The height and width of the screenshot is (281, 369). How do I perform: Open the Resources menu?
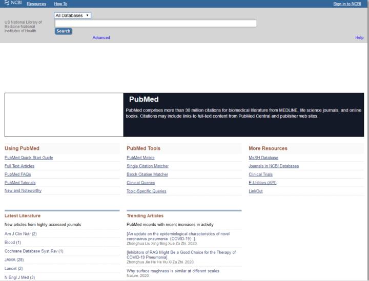point(36,4)
